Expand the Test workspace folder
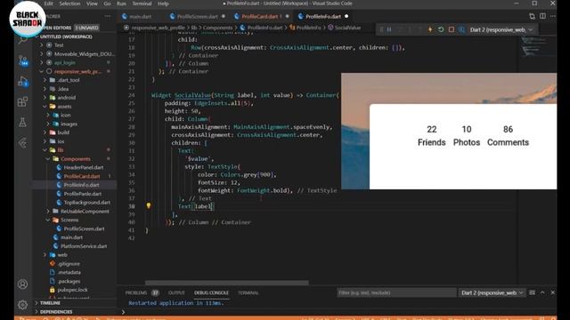This screenshot has height=320, width=570. [x=75, y=45]
